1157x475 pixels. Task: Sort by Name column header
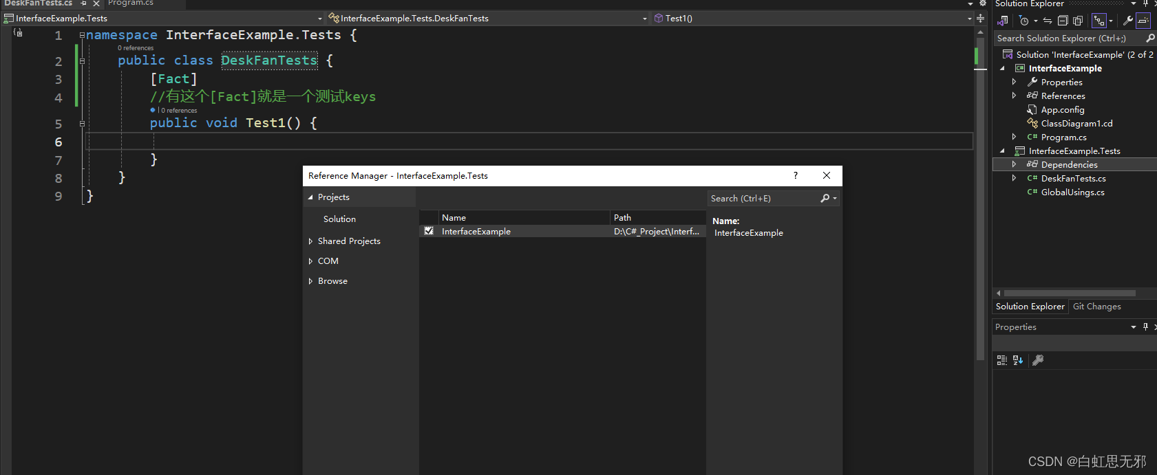point(524,218)
